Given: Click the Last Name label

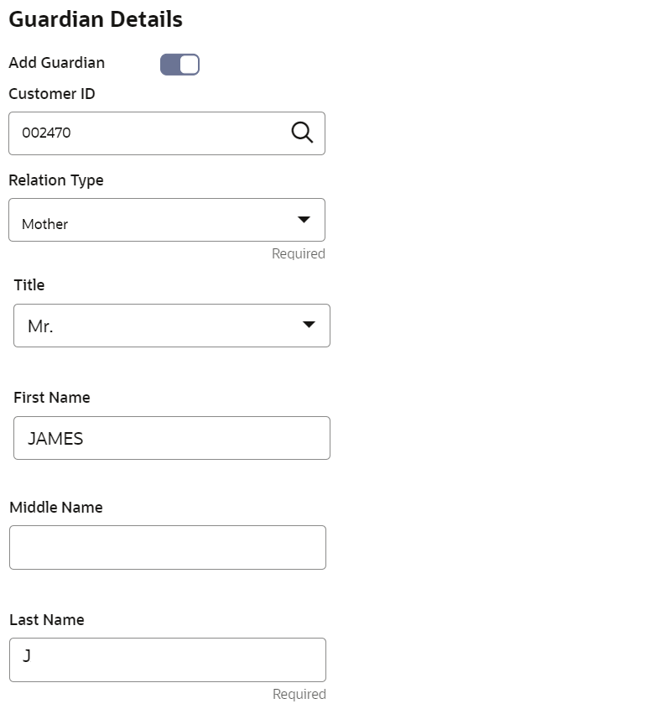Looking at the screenshot, I should tap(47, 620).
